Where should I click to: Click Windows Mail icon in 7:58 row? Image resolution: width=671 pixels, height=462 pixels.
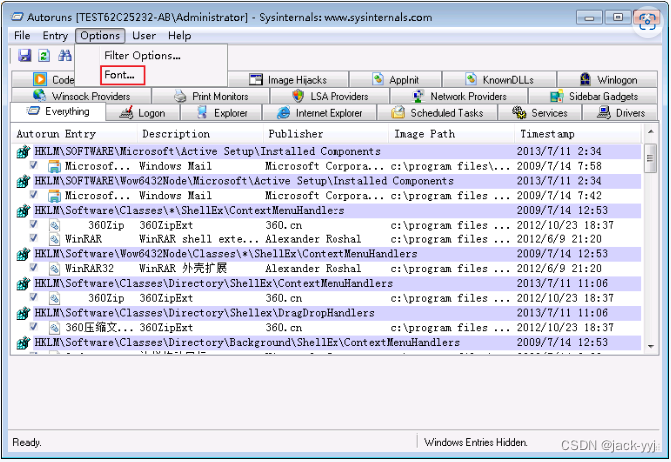(x=54, y=166)
